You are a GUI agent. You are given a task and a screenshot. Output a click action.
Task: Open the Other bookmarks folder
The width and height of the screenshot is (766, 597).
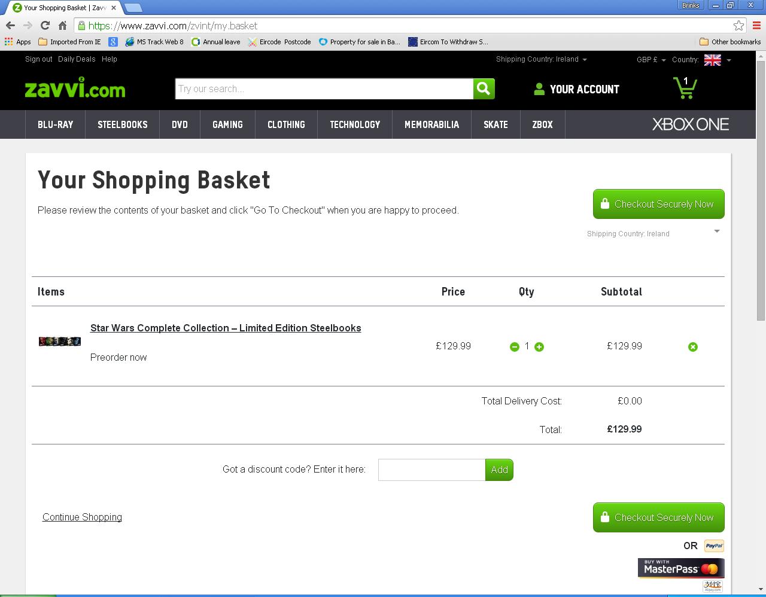730,42
